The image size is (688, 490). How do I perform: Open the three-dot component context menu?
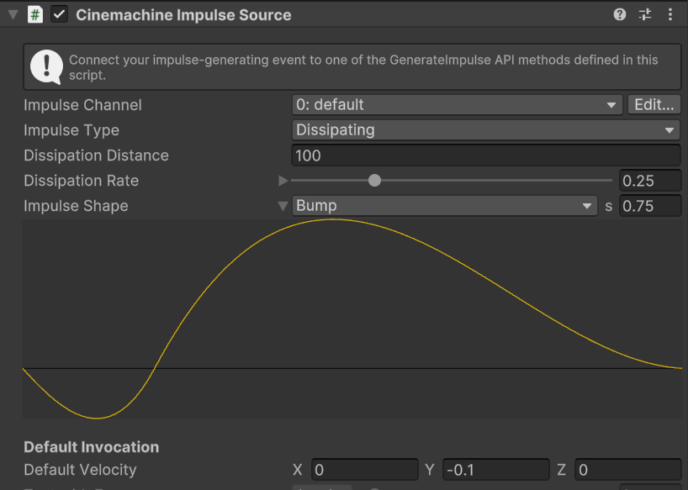670,14
